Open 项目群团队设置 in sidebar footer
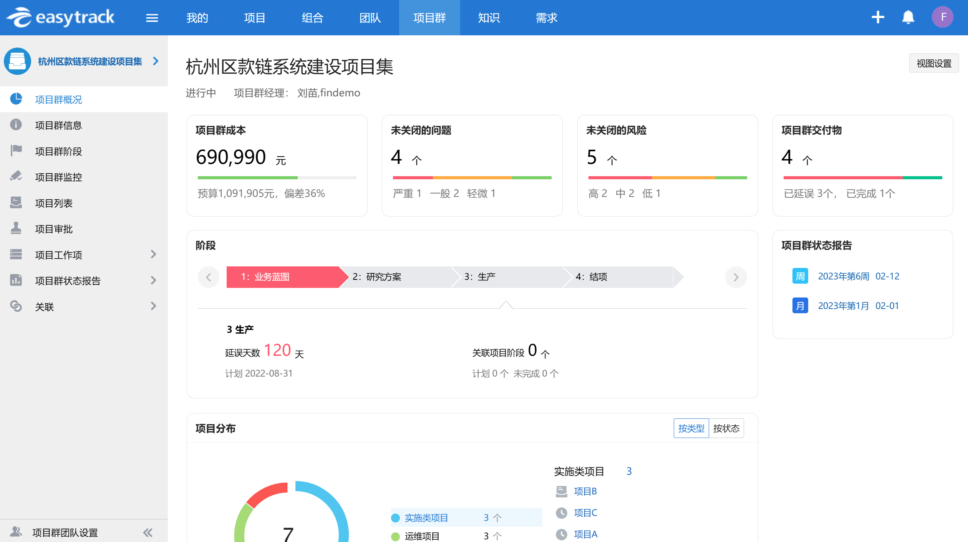 pyautogui.click(x=65, y=532)
